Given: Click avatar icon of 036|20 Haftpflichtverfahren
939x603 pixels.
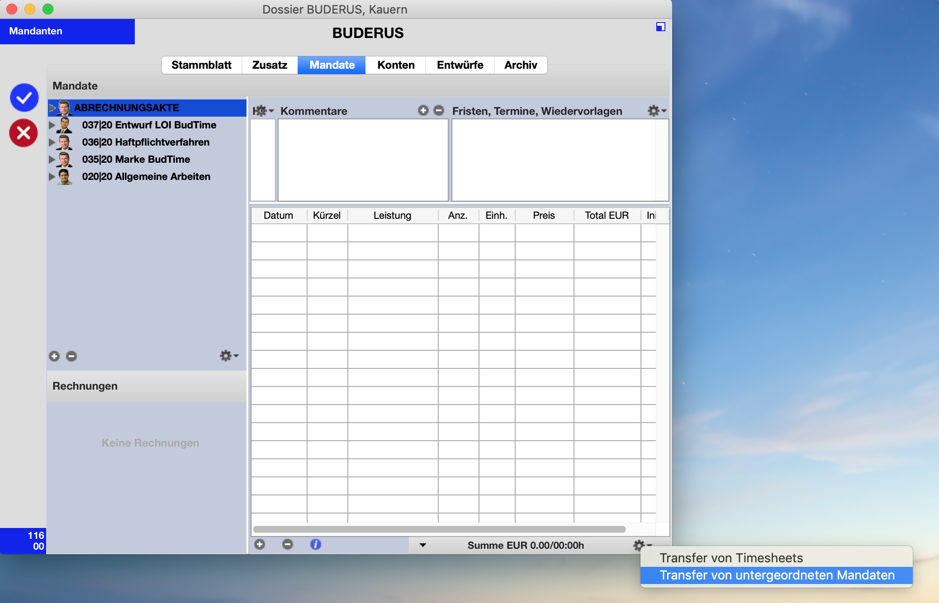Looking at the screenshot, I should point(64,142).
